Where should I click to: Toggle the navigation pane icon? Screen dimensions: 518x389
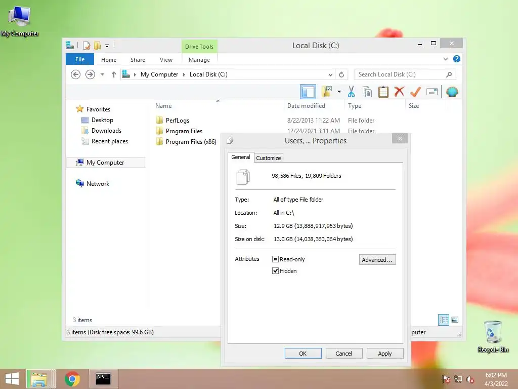(x=308, y=92)
